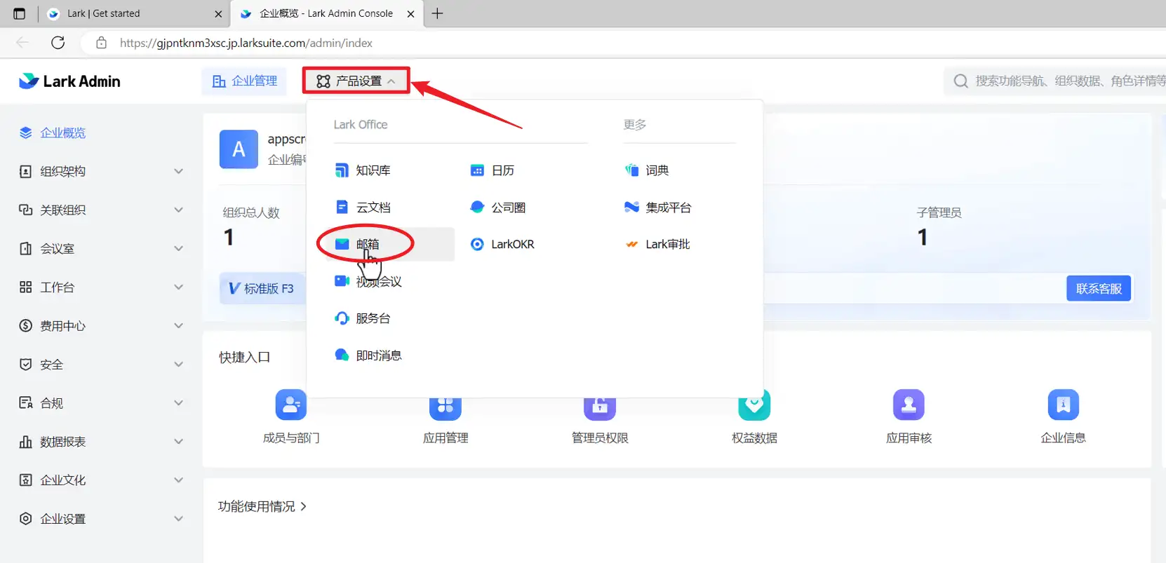This screenshot has width=1166, height=563.
Task: Expand the 组织架构 sidebar section
Action: tap(179, 171)
